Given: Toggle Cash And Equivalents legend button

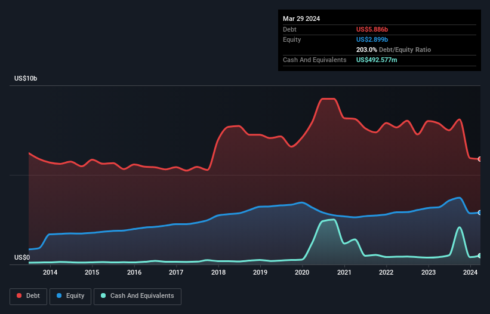Looking at the screenshot, I should pos(137,296).
